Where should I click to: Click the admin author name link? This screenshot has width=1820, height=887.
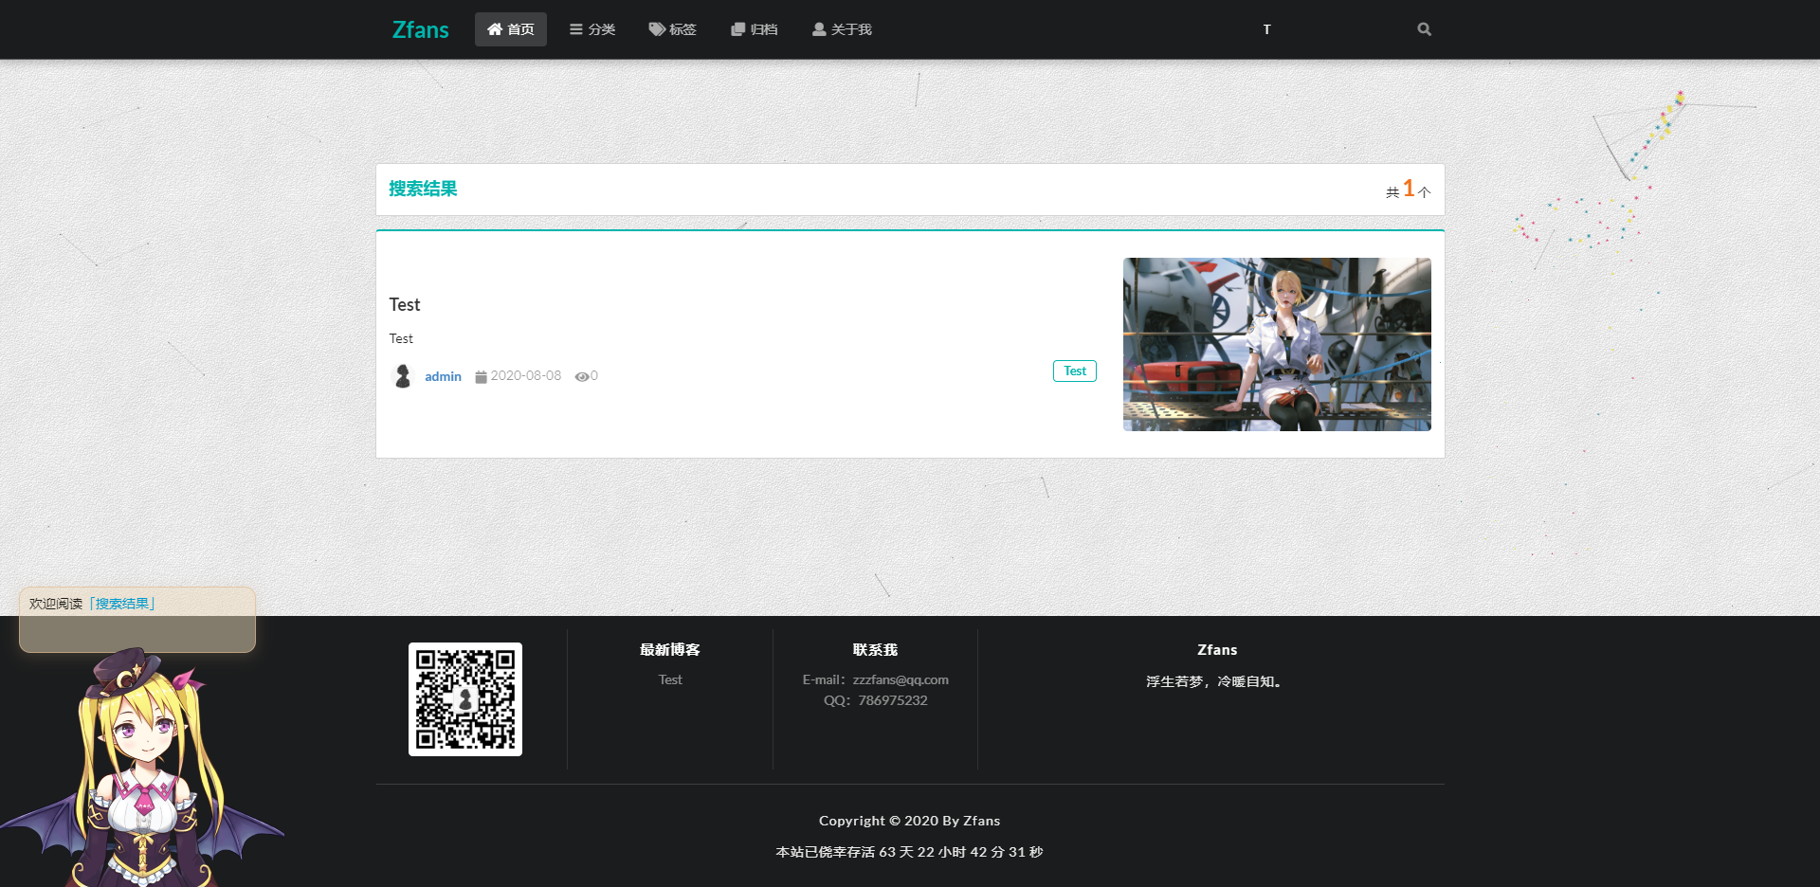443,376
